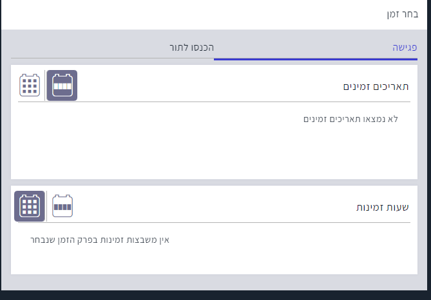431x300 pixels.
Task: Click gray gap between the two panels
Action: click(215, 182)
